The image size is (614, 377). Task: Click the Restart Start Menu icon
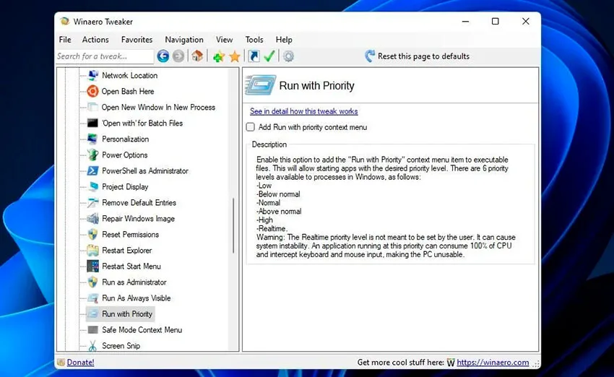(x=92, y=266)
